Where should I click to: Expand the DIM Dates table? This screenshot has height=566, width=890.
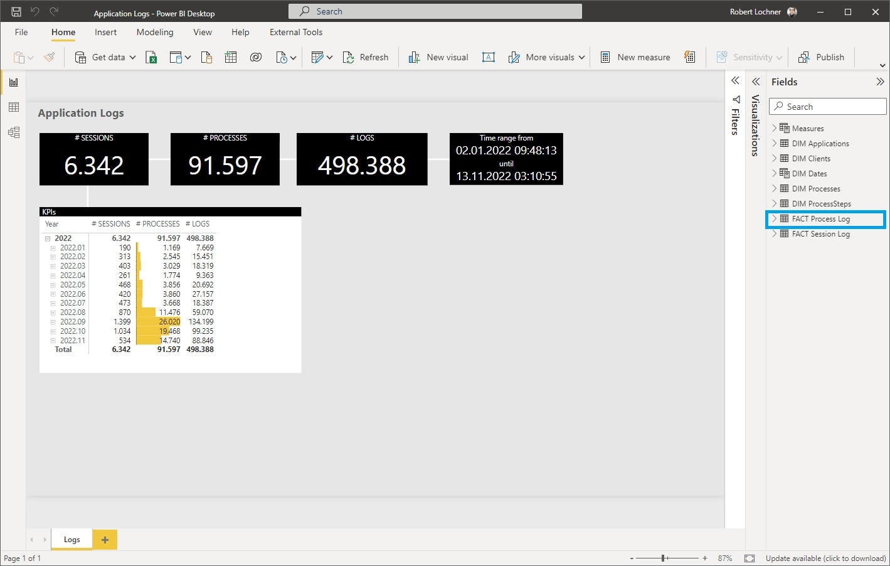coord(775,173)
